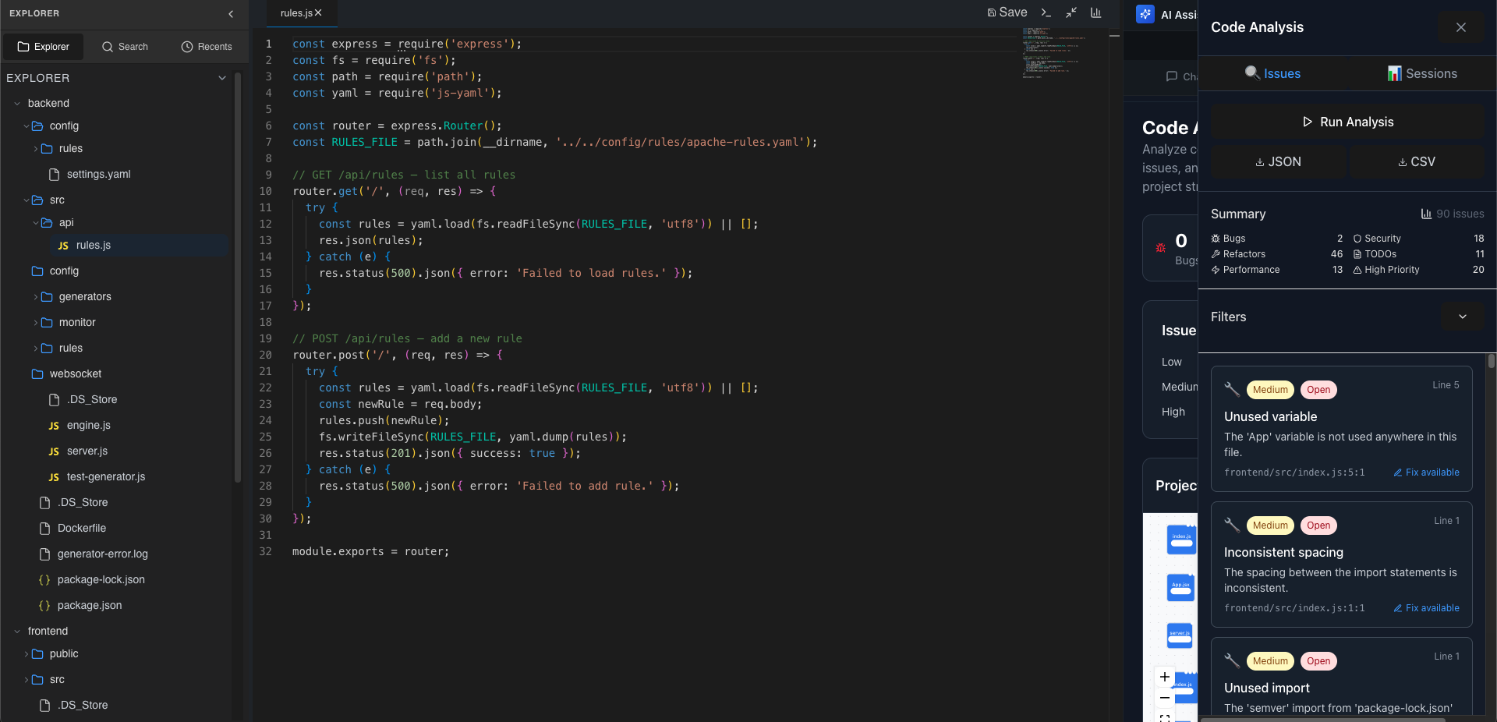Collapse the Explorer sidebar with the chevron
1497x722 pixels.
point(231,14)
